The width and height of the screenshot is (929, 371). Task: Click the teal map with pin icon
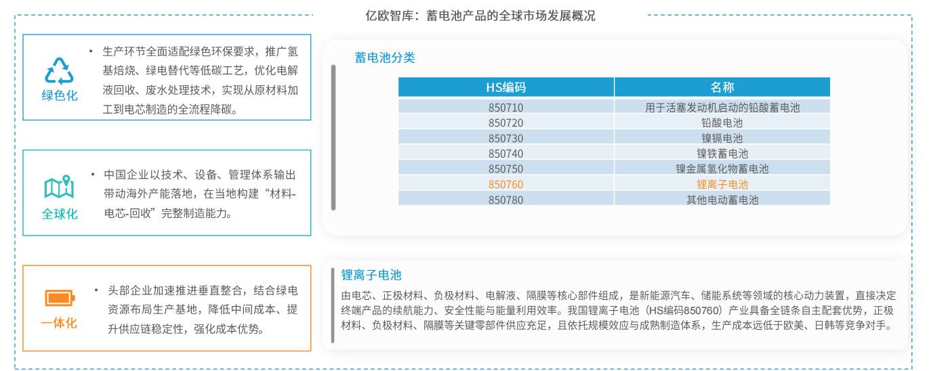(59, 188)
